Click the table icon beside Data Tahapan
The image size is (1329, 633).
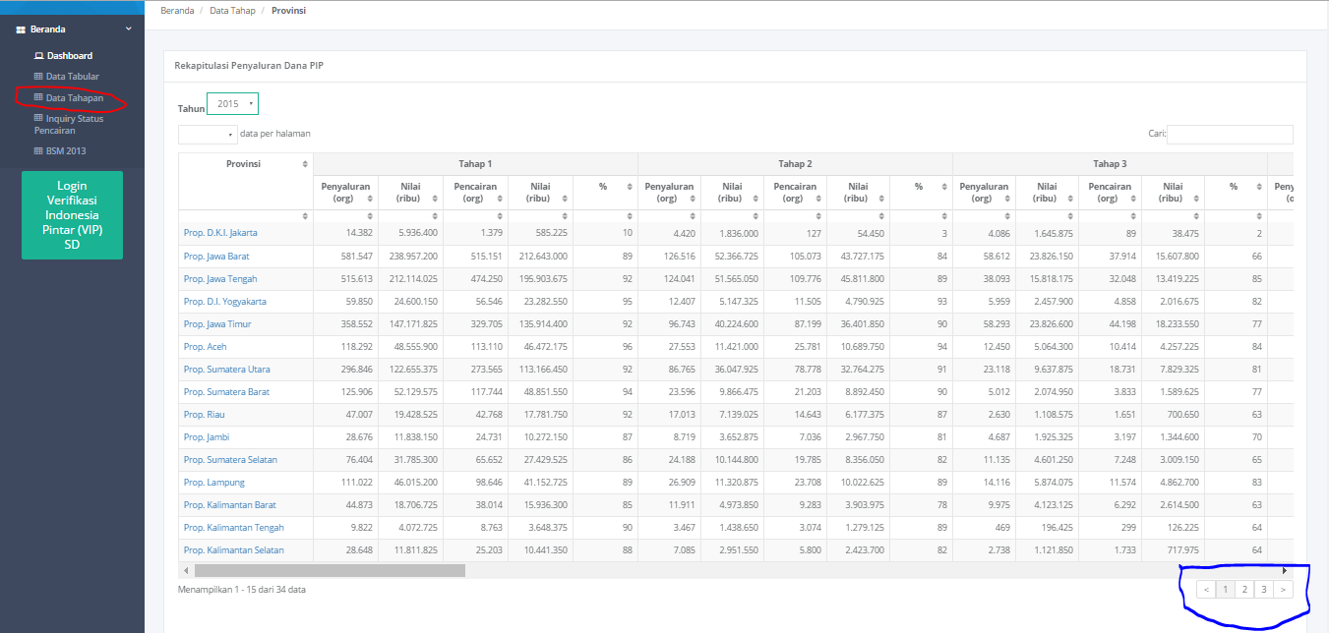38,98
